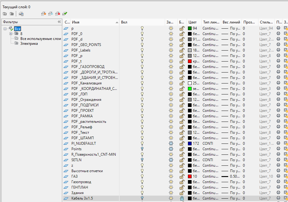The image size is (288, 202).
Task: Thaw the PI_NUDEFAULT layer
Action: (x=171, y=144)
